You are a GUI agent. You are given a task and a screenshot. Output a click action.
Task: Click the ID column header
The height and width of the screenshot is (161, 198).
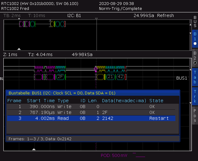(83, 101)
